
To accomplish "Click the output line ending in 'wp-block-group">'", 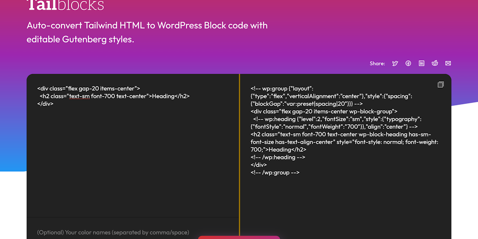I will [324, 112].
